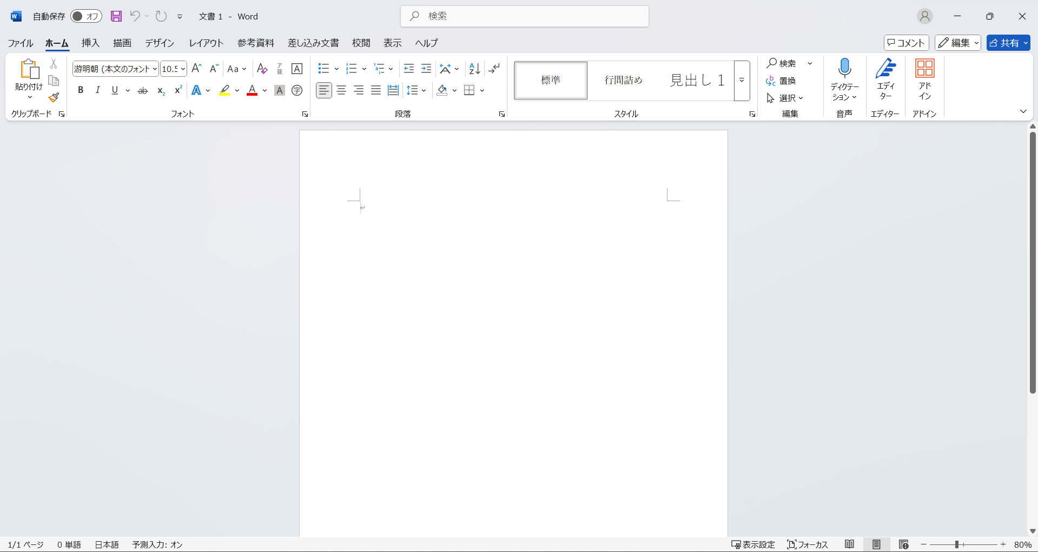
Task: Select justify alignment button
Action: pyautogui.click(x=376, y=90)
